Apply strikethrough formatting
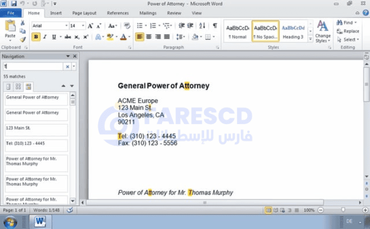 [68, 37]
